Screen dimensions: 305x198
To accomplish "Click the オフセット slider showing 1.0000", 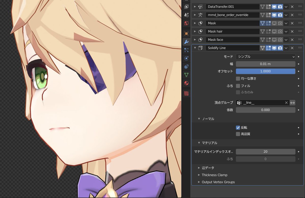I will (x=266, y=71).
